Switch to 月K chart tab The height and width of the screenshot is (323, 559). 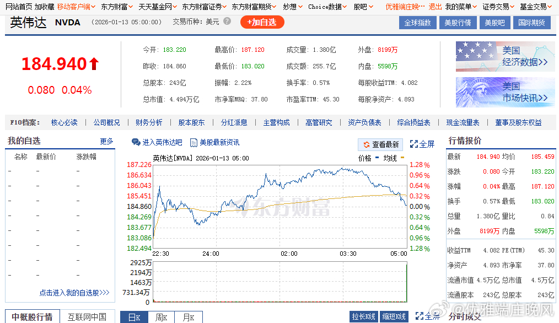click(189, 317)
